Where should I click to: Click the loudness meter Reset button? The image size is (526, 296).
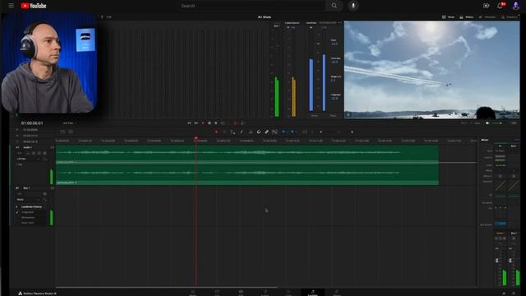coord(333,115)
